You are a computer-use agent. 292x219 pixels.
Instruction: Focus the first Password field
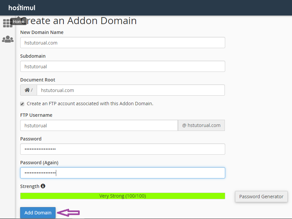[x=122, y=149]
